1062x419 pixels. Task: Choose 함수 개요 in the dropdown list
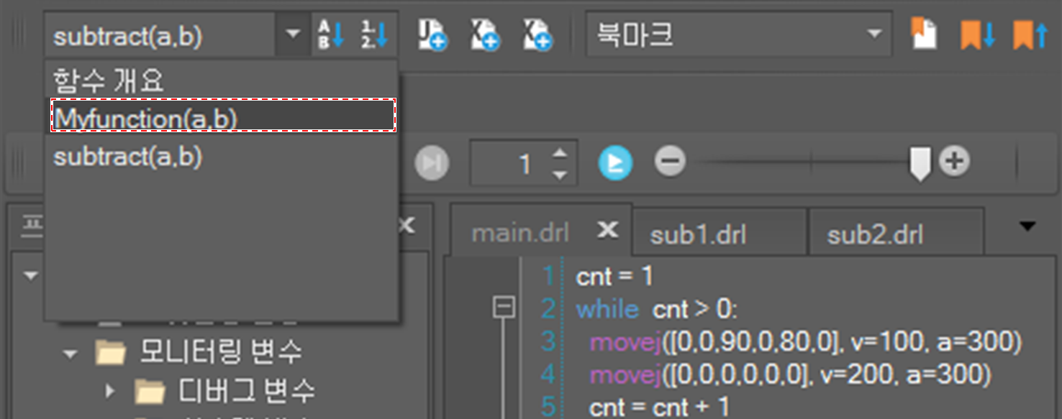click(x=108, y=80)
